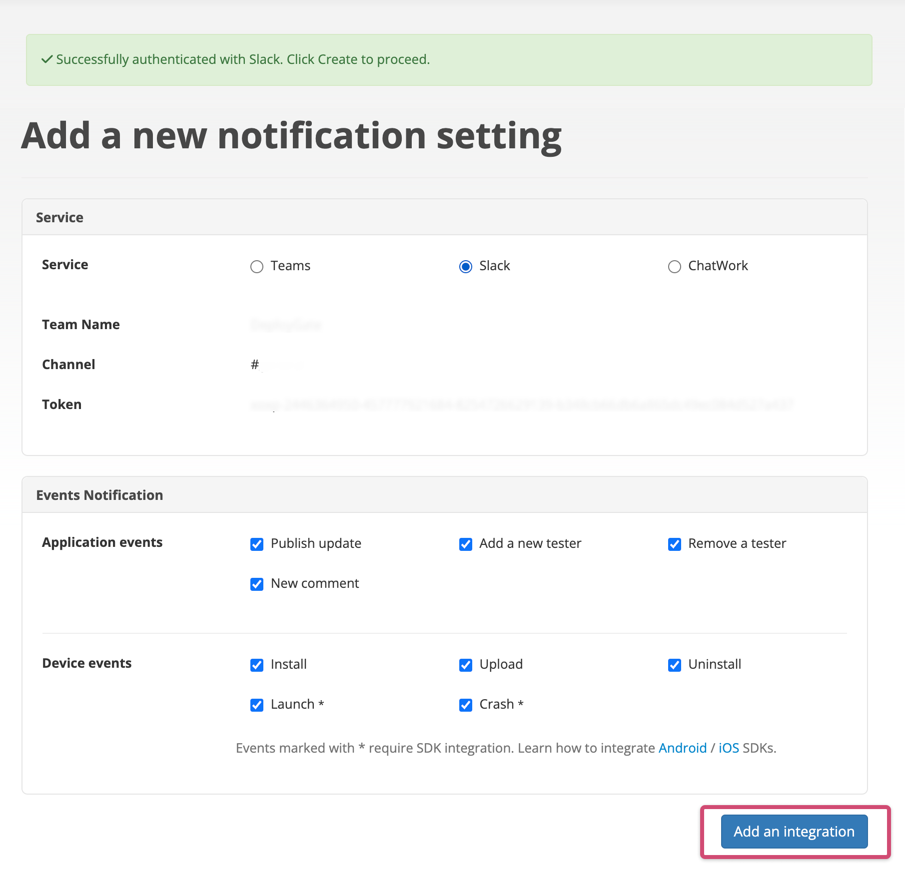Click the Add an integration button

[794, 832]
